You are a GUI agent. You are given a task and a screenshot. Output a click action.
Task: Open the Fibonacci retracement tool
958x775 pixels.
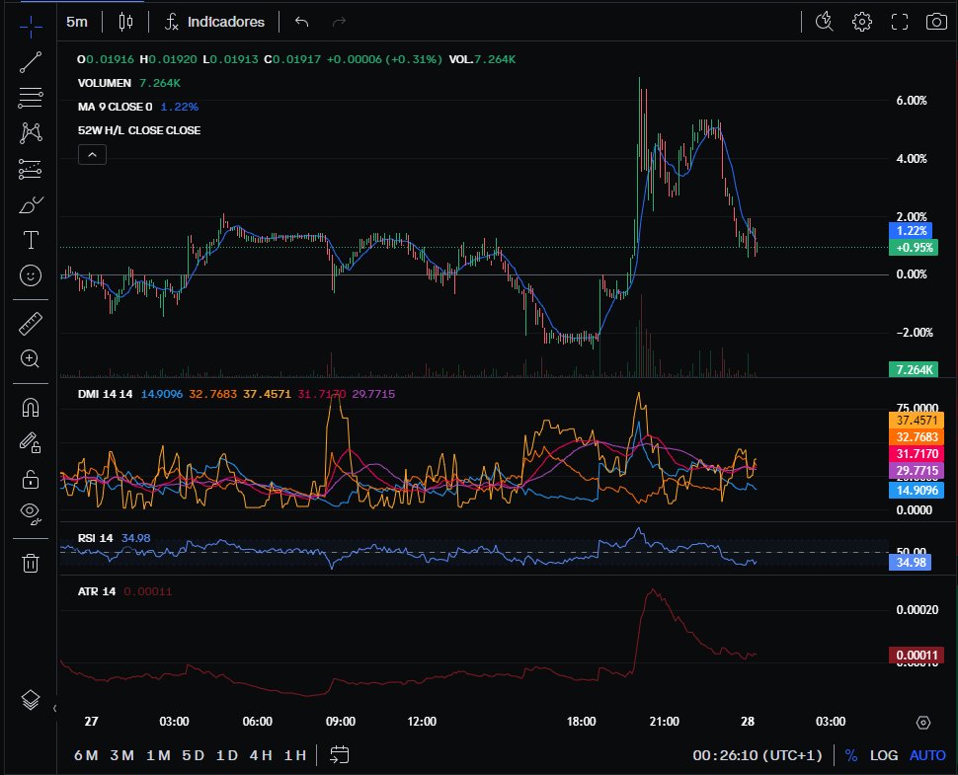(31, 169)
